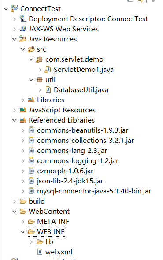Click the ServletDemo1.java file icon
The width and height of the screenshot is (163, 260).
click(x=48, y=70)
